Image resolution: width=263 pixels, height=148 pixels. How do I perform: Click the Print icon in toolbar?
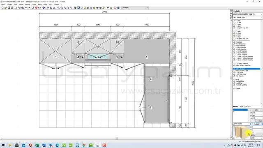pos(12,8)
